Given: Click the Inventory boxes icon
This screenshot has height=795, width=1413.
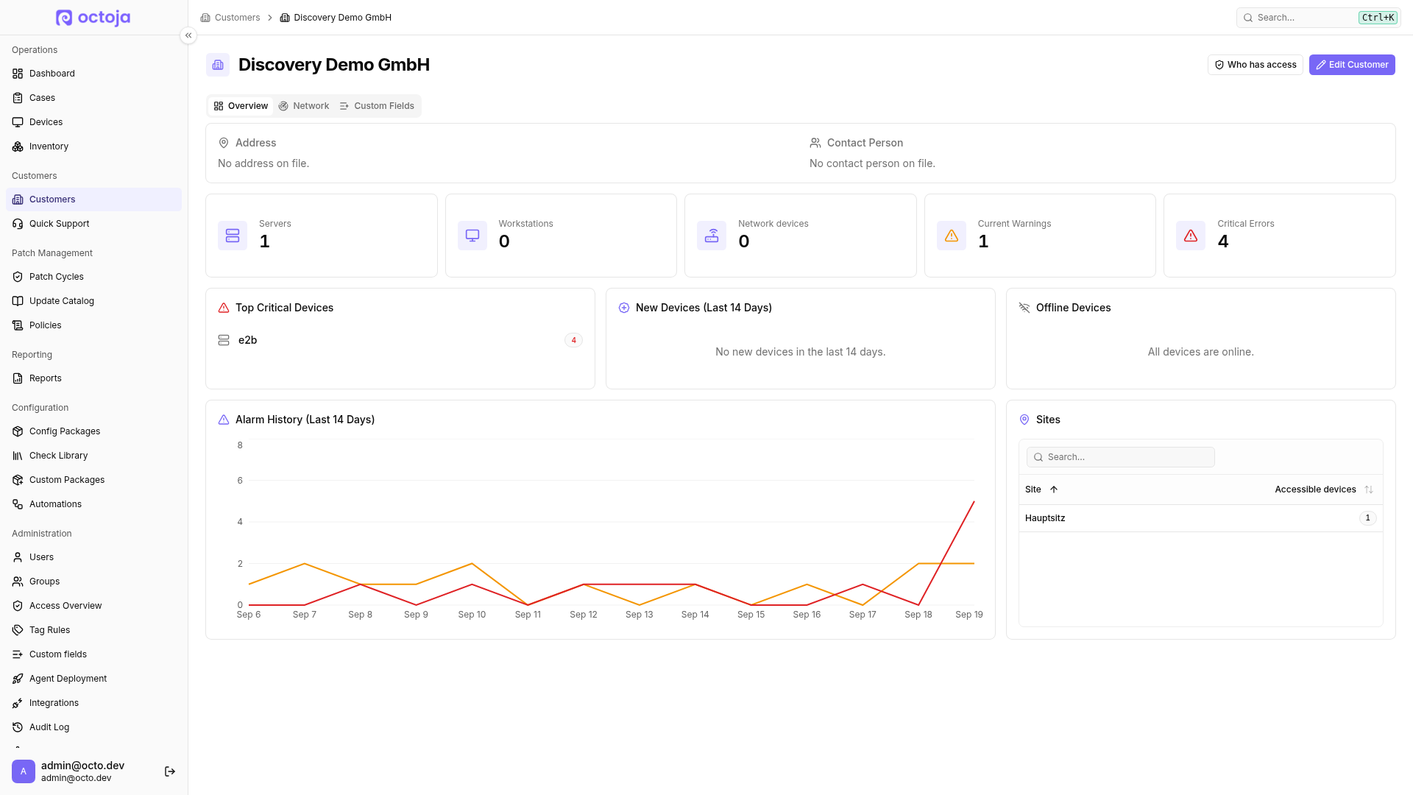Looking at the screenshot, I should point(18,146).
